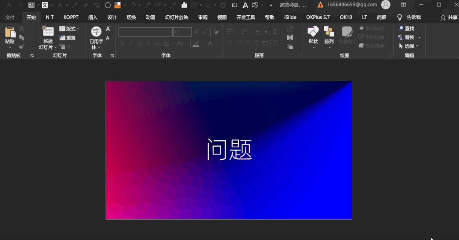Click the paint bucket icon in quick access toolbar
The image size is (459, 240).
[133, 5]
